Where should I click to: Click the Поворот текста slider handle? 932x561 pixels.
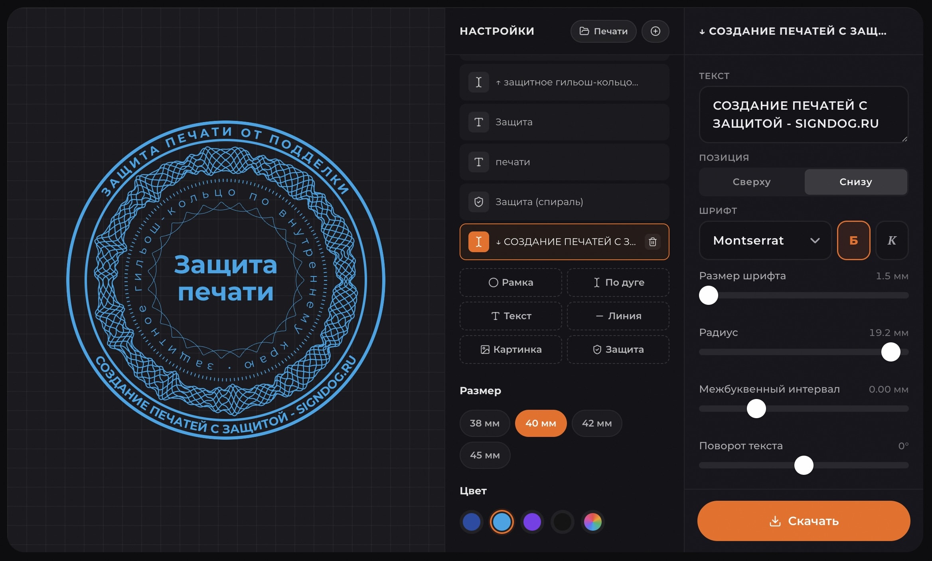click(x=804, y=465)
